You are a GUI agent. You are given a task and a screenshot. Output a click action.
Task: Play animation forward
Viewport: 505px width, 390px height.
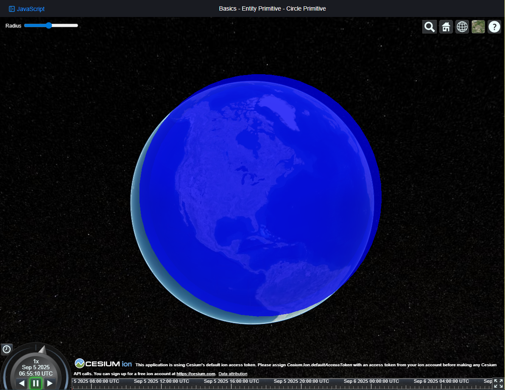pyautogui.click(x=50, y=383)
